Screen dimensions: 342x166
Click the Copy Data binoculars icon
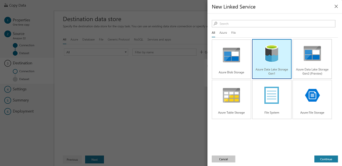pos(6,5)
